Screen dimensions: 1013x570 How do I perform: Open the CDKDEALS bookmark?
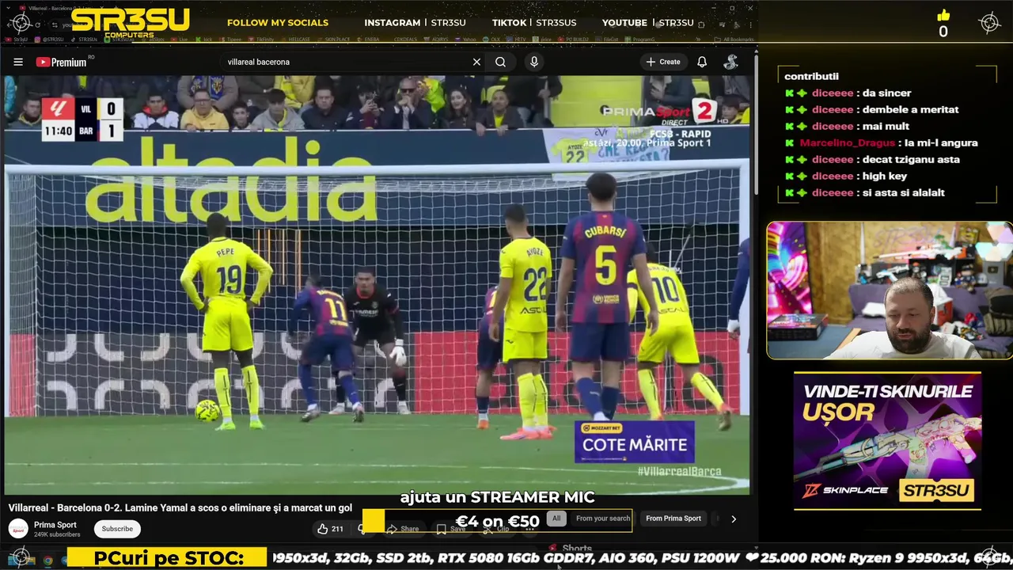pyautogui.click(x=406, y=39)
